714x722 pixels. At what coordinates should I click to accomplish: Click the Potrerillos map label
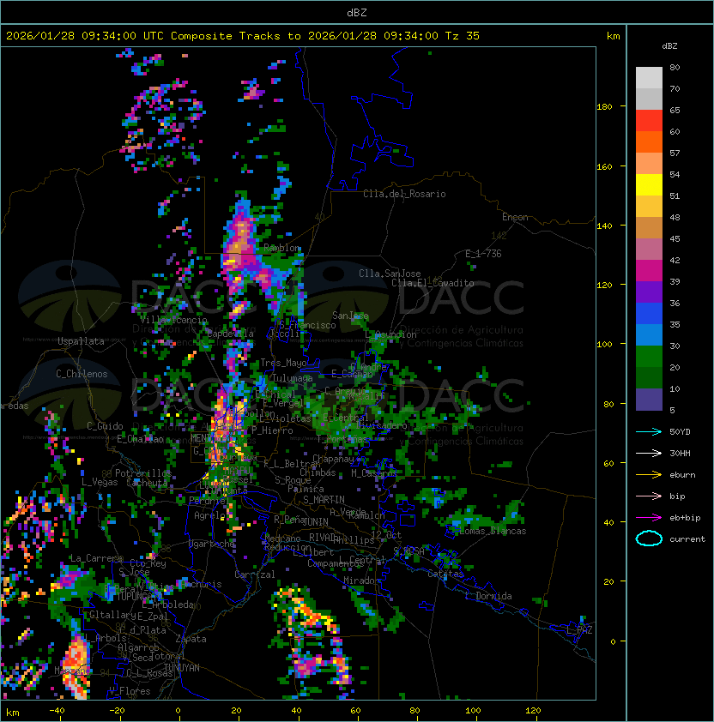[x=143, y=473]
